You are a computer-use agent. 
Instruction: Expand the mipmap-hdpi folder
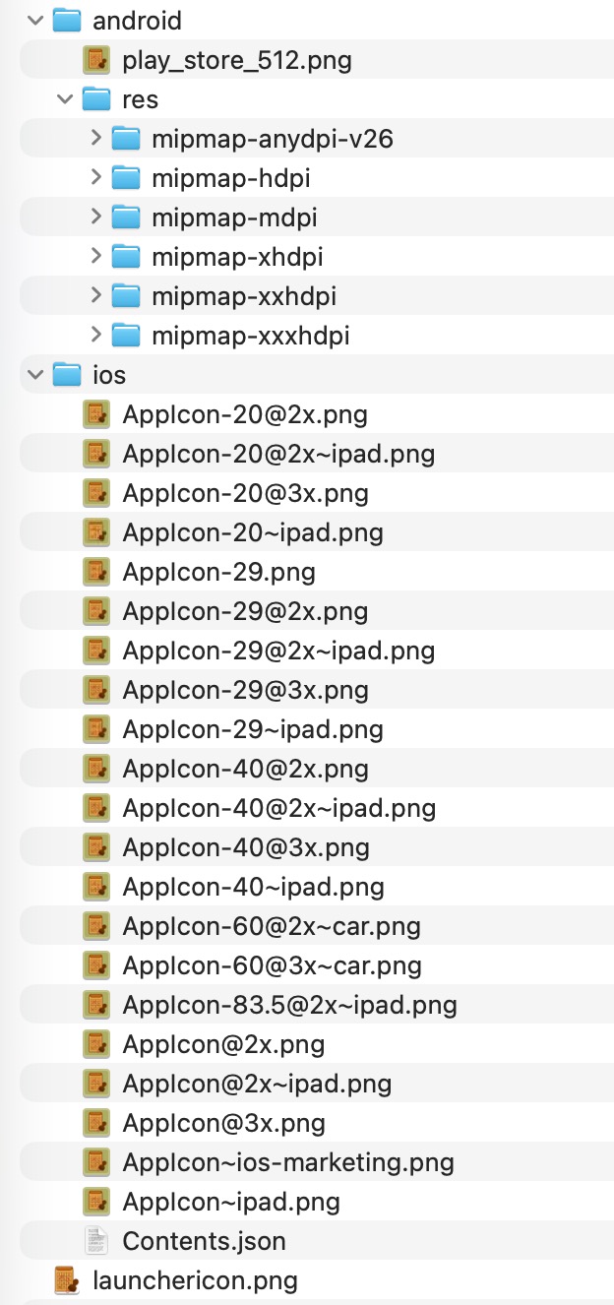pyautogui.click(x=95, y=178)
